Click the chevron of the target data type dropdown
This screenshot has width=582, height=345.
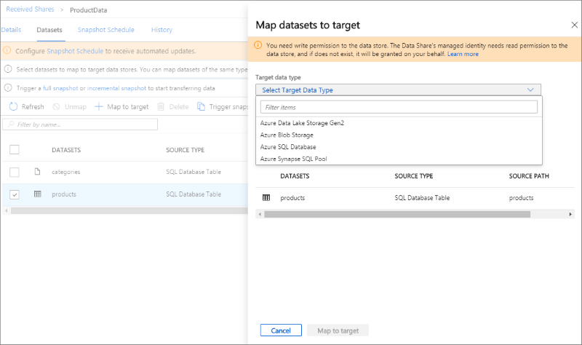(x=530, y=90)
